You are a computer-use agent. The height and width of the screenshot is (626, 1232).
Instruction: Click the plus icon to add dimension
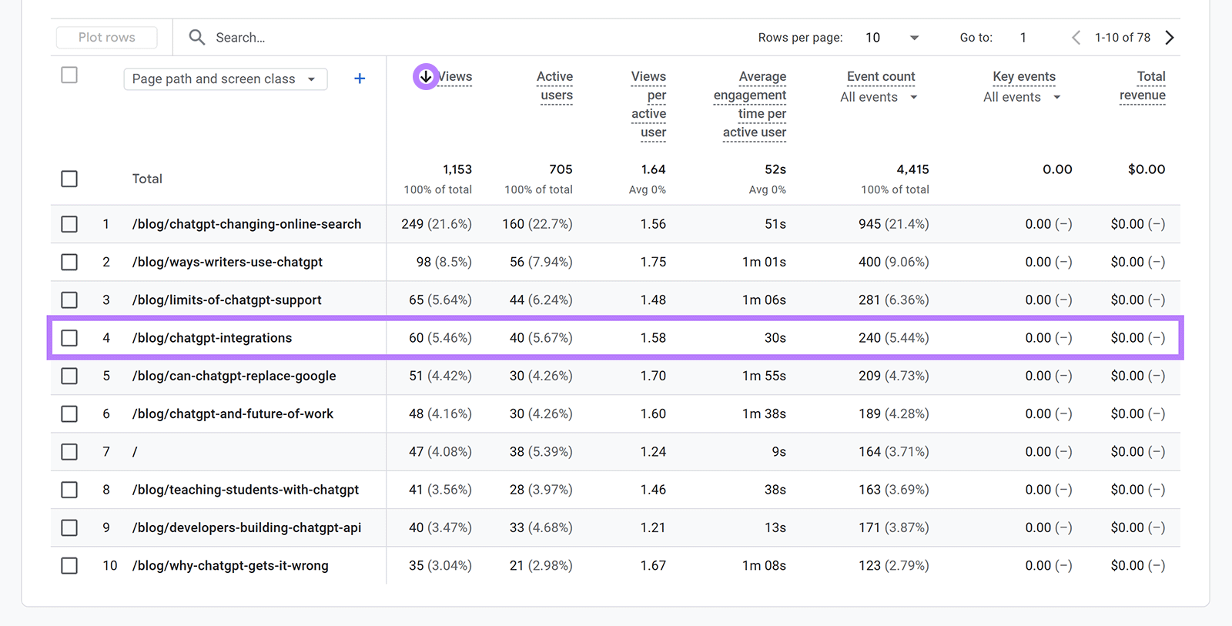(359, 79)
